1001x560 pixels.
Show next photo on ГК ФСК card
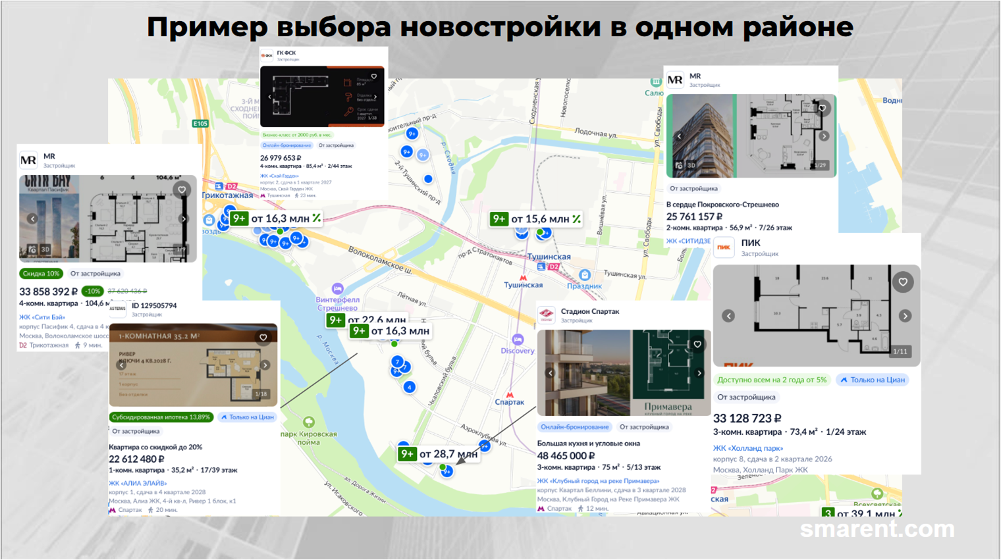coord(376,97)
